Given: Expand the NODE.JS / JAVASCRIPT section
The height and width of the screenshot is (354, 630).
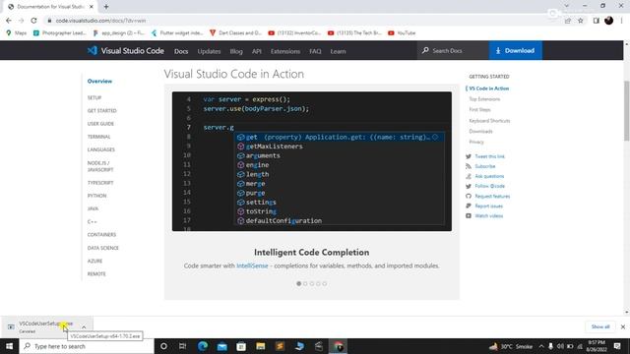Looking at the screenshot, I should [100, 166].
